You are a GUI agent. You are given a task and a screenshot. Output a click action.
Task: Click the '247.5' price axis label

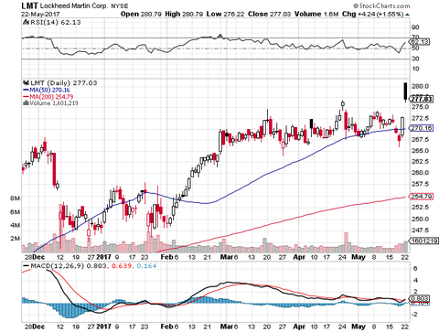click(420, 230)
